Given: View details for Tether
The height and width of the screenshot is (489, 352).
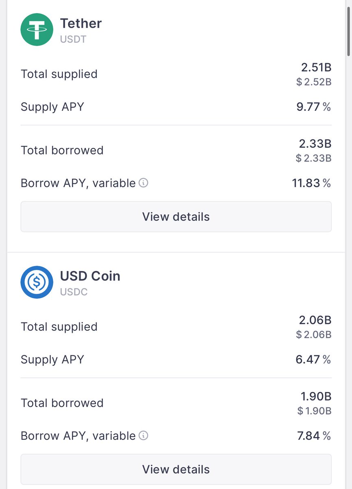Looking at the screenshot, I should point(176,217).
